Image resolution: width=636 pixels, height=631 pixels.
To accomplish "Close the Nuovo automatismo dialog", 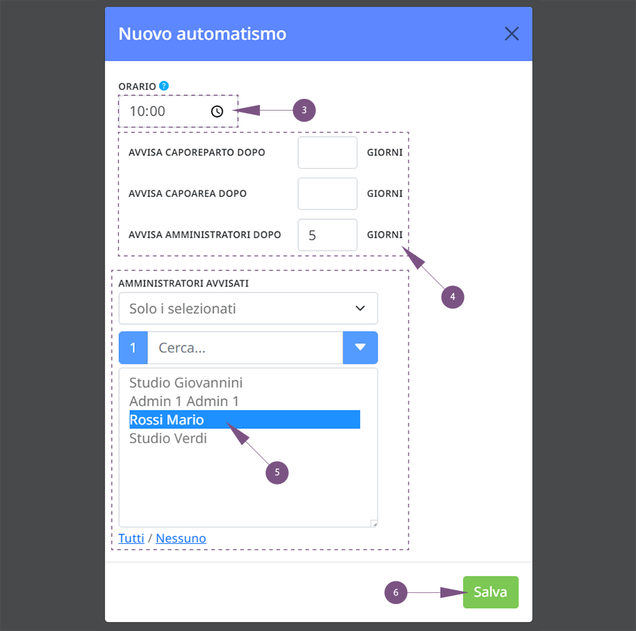I will click(512, 34).
